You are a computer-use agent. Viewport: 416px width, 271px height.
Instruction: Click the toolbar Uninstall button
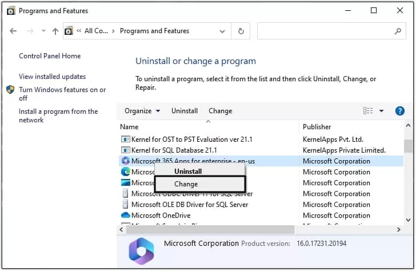point(185,111)
